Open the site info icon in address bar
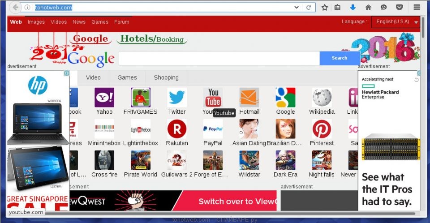 pos(27,8)
